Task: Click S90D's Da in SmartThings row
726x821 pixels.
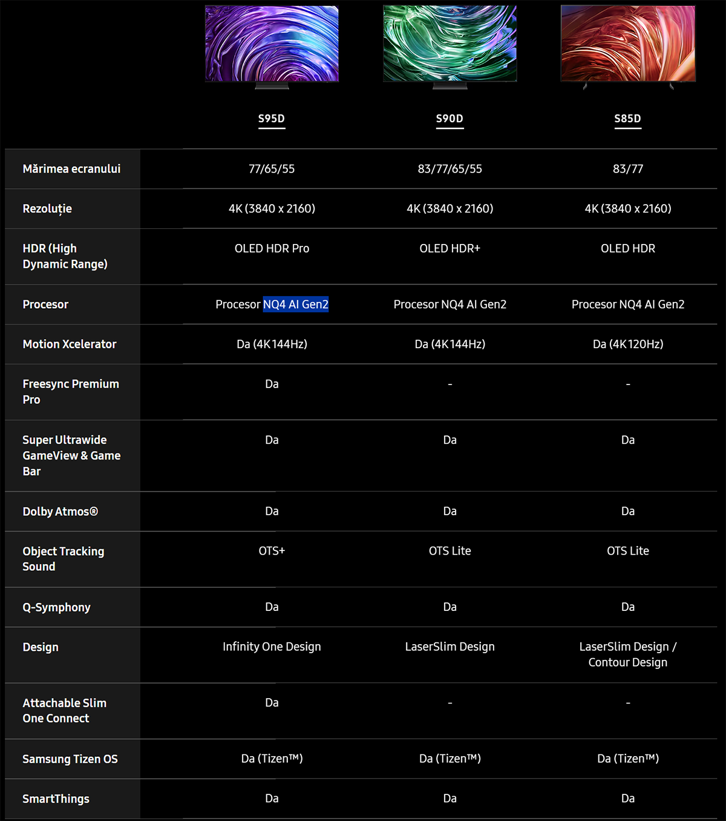Action: click(x=450, y=799)
